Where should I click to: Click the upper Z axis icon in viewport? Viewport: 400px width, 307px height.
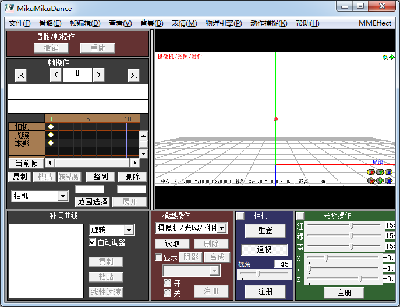coord(389,172)
